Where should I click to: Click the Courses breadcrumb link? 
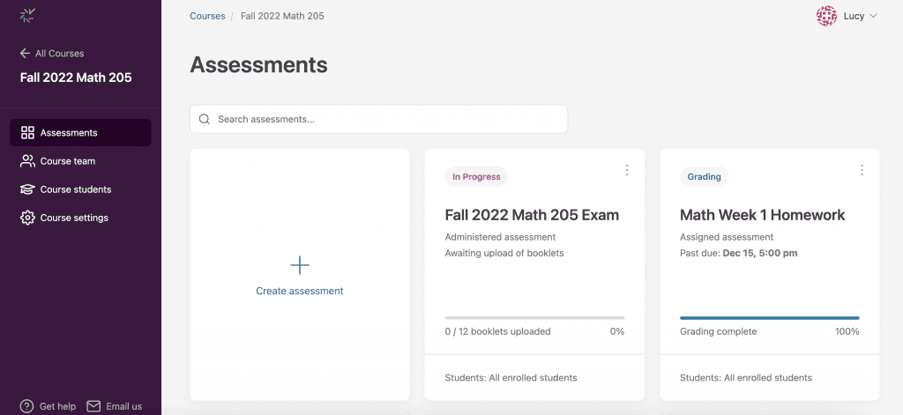tap(207, 17)
